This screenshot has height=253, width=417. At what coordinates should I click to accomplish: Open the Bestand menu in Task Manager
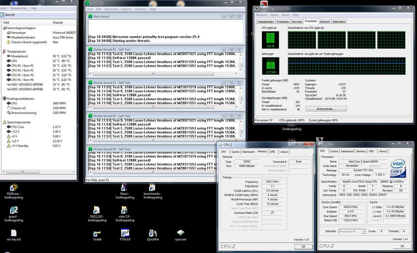261,15
